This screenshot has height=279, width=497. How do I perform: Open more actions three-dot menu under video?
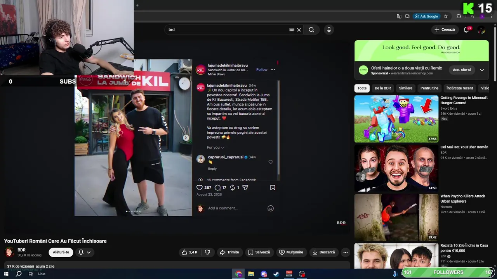(345, 252)
